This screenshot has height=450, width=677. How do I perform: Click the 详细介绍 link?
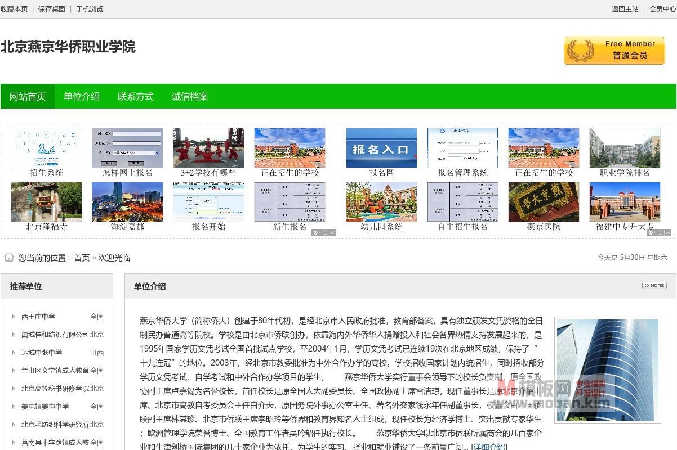[489, 447]
